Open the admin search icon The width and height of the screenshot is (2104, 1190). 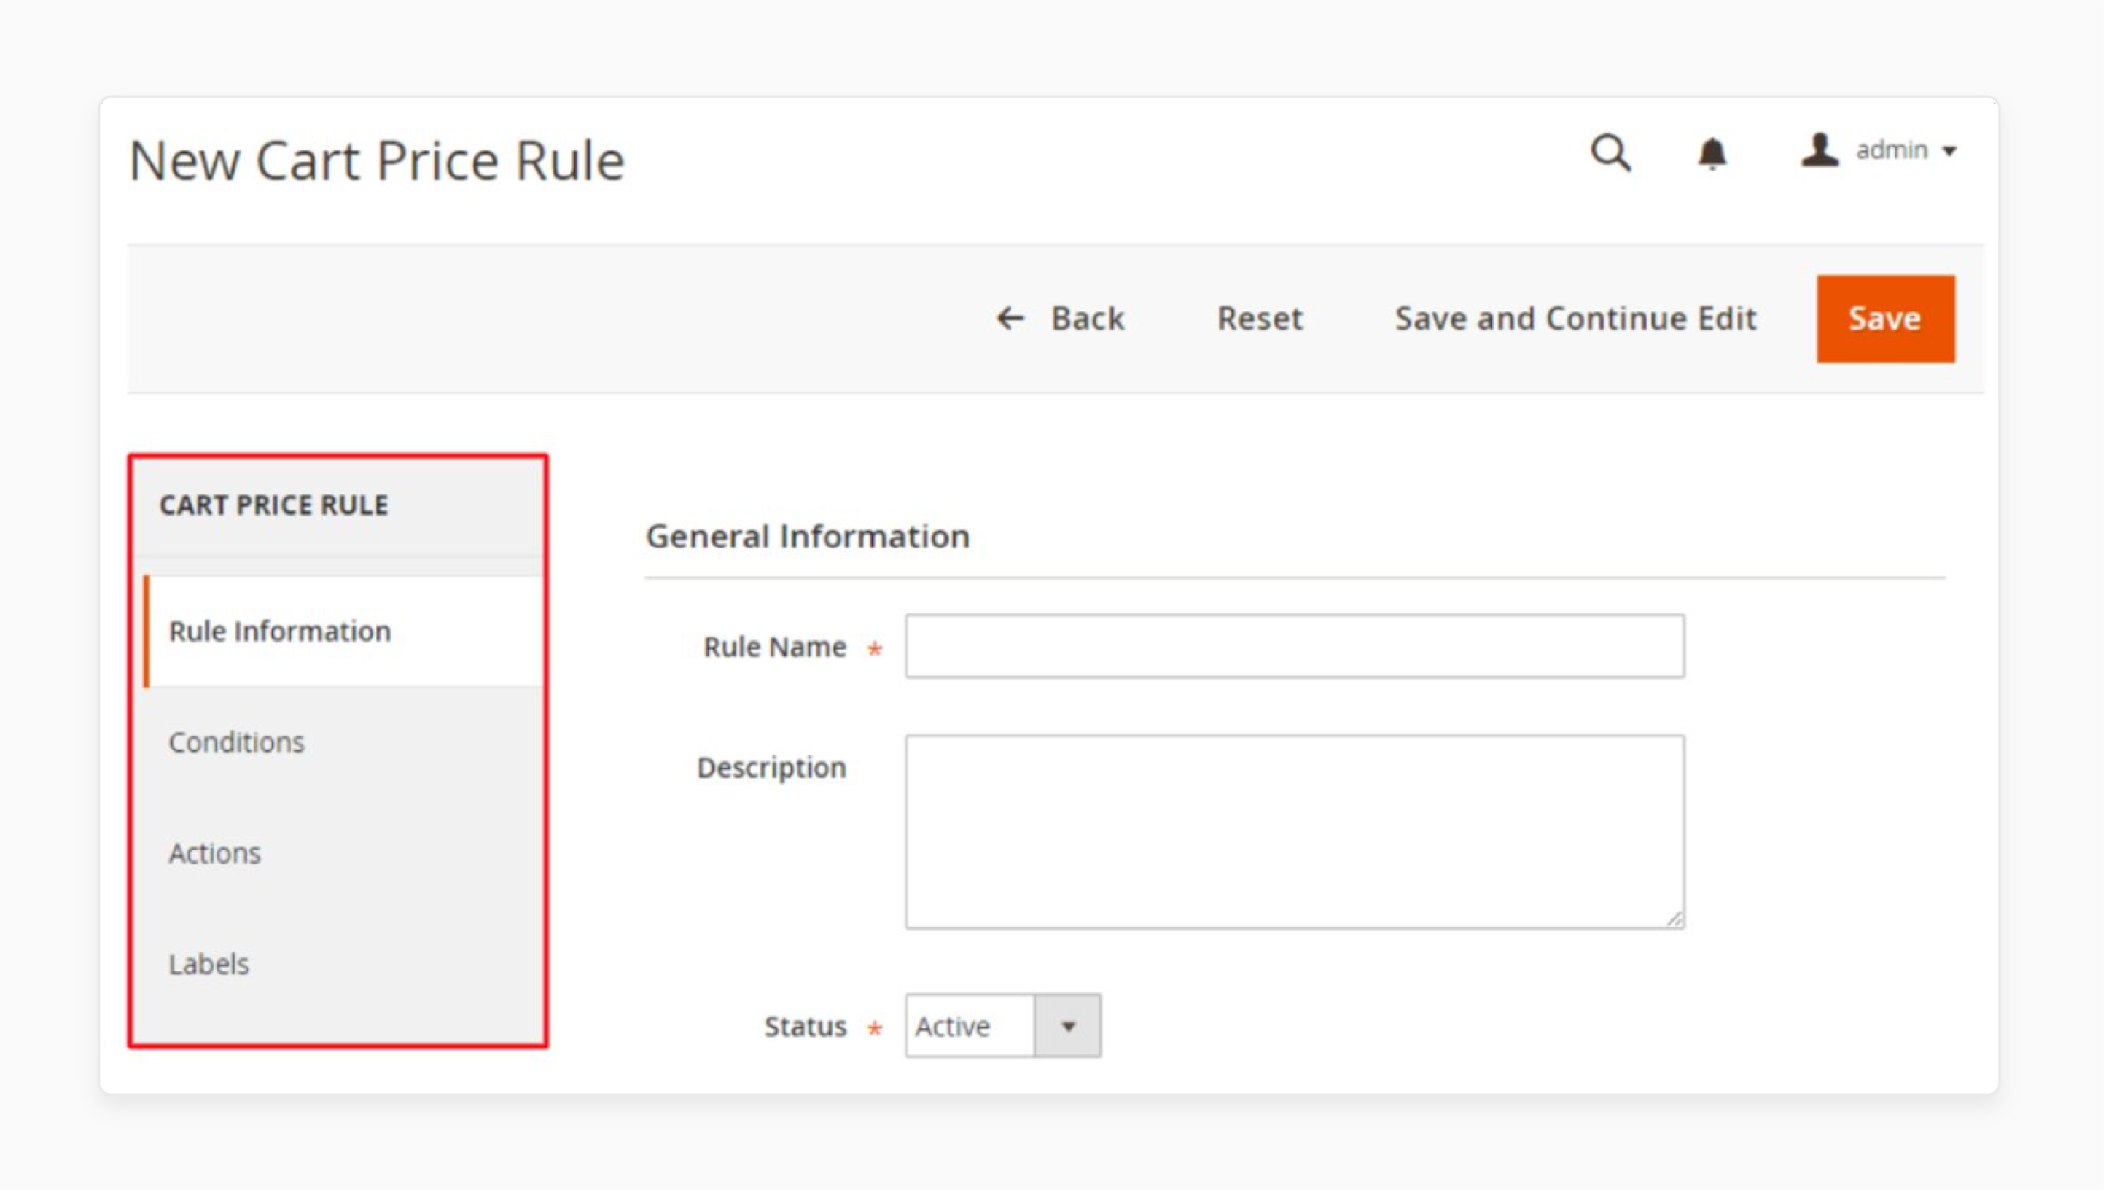(x=1610, y=152)
